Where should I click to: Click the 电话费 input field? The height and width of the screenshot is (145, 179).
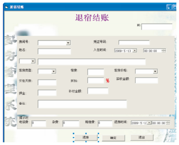(39, 123)
